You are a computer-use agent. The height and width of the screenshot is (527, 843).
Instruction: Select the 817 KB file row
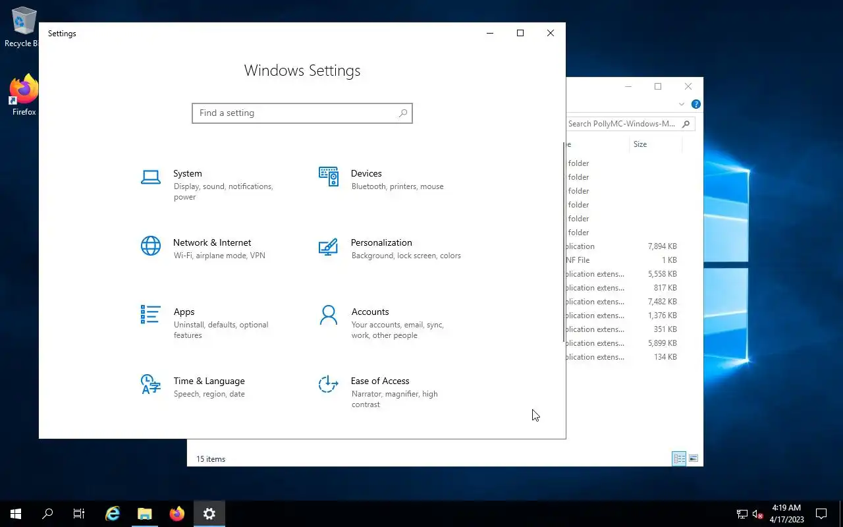[x=624, y=288]
